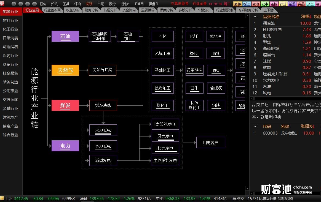This screenshot has height=202, width=321.
Task: Expand the triangle beside 品类名称 header
Action: (x=255, y=17)
